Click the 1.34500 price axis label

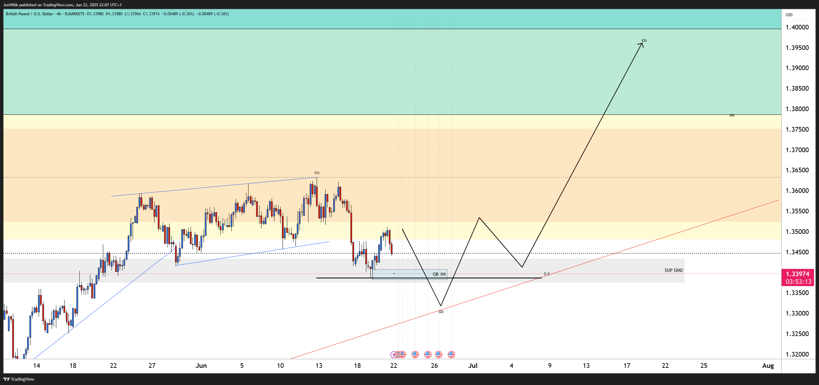(797, 252)
